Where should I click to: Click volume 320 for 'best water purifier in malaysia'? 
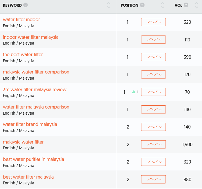pos(187,162)
